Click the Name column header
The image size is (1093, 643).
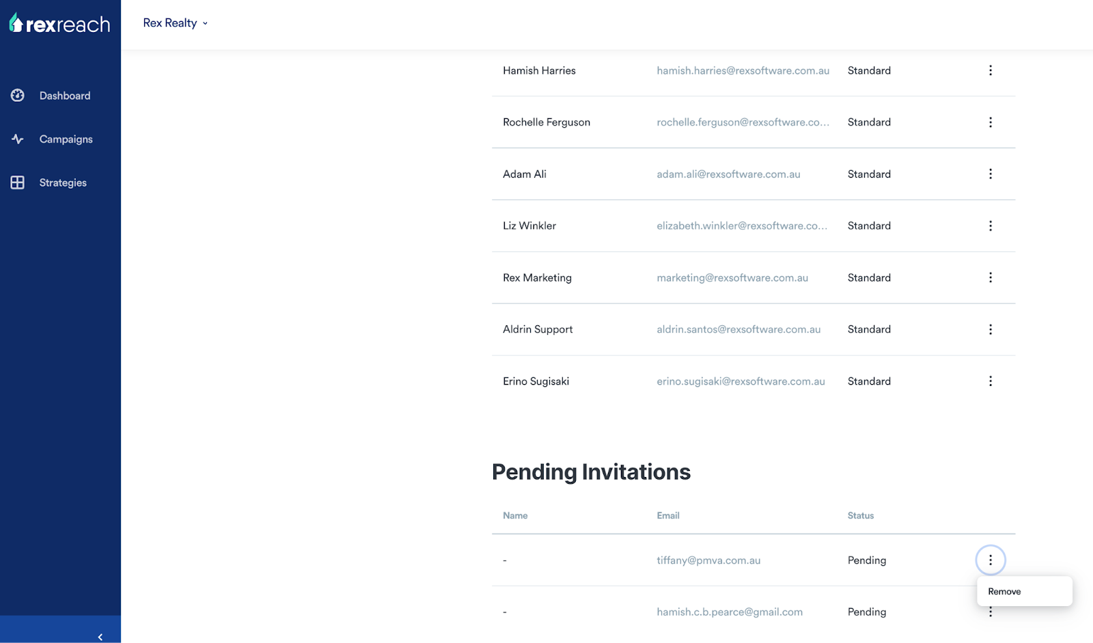(x=515, y=516)
